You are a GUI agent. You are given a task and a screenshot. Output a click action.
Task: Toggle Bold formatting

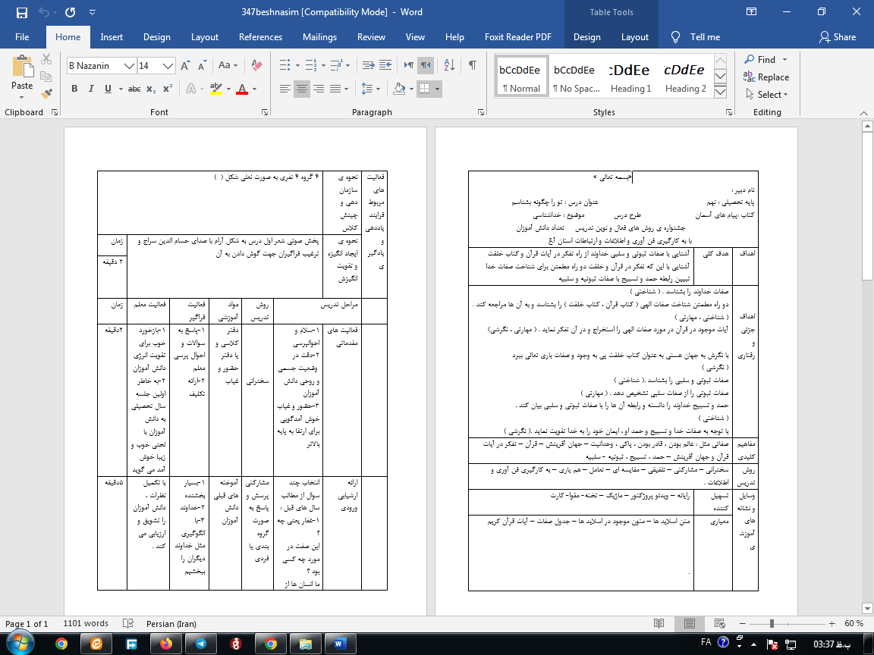tap(74, 89)
